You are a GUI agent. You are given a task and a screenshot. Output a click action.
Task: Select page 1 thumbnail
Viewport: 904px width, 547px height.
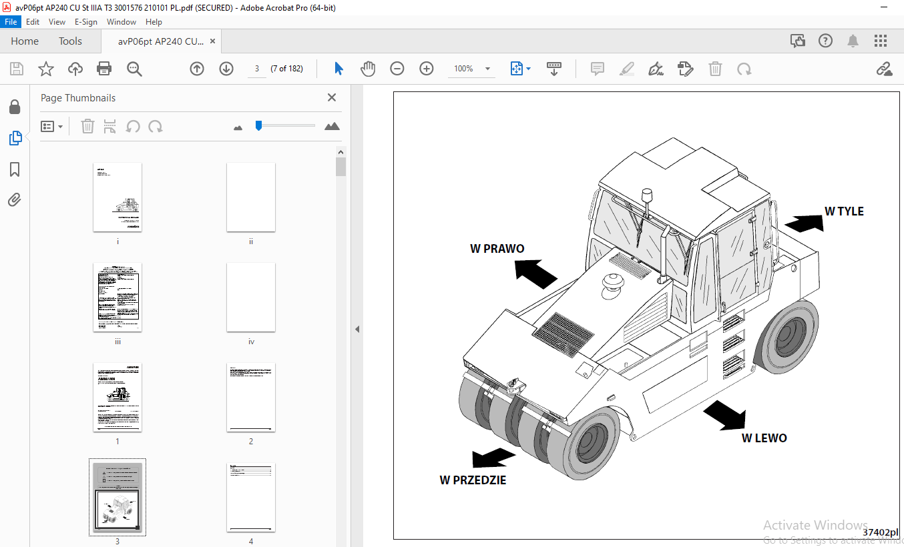pos(118,398)
